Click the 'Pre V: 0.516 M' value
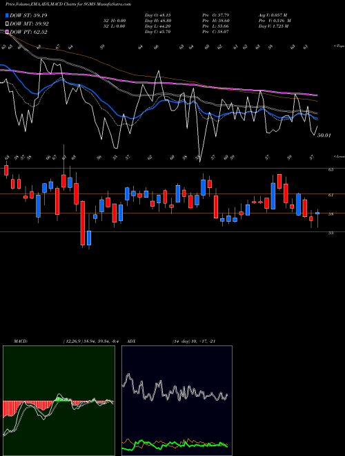345x456 pixels. click(275, 21)
